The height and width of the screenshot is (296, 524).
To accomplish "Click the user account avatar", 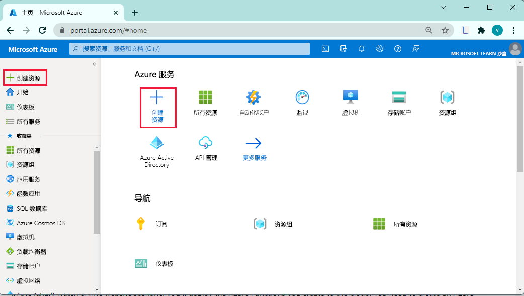I will click(515, 49).
